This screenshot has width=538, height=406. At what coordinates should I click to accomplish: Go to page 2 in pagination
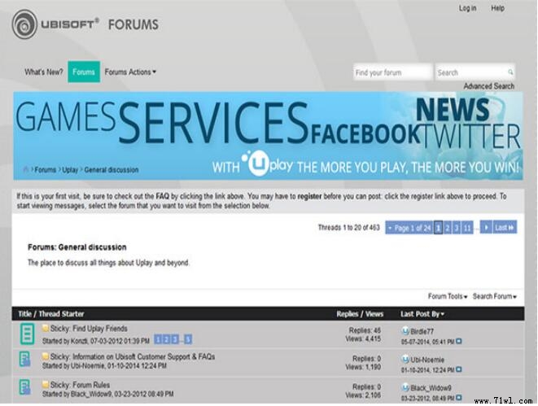point(448,228)
